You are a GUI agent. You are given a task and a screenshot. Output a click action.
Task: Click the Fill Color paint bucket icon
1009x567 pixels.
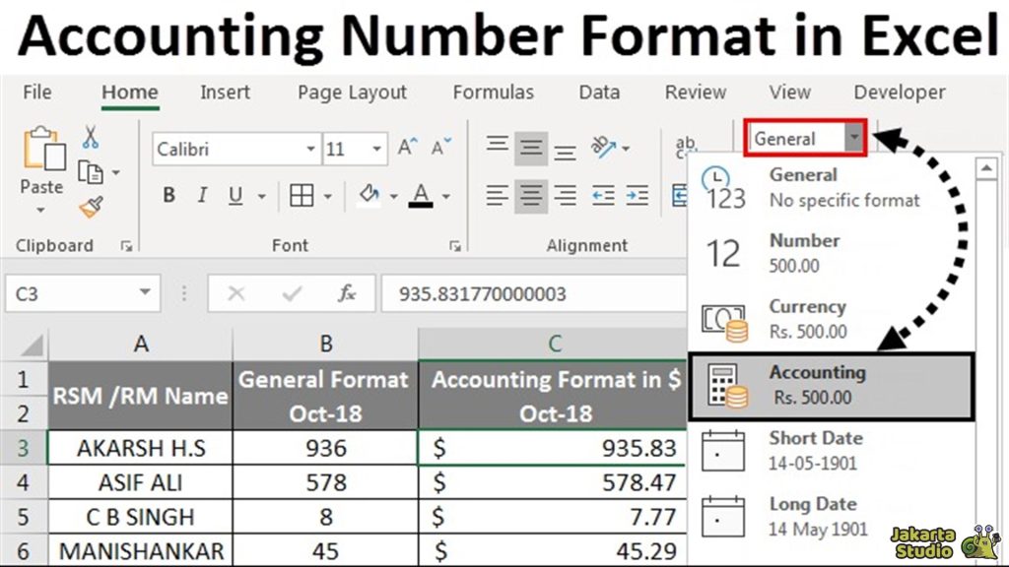[370, 194]
